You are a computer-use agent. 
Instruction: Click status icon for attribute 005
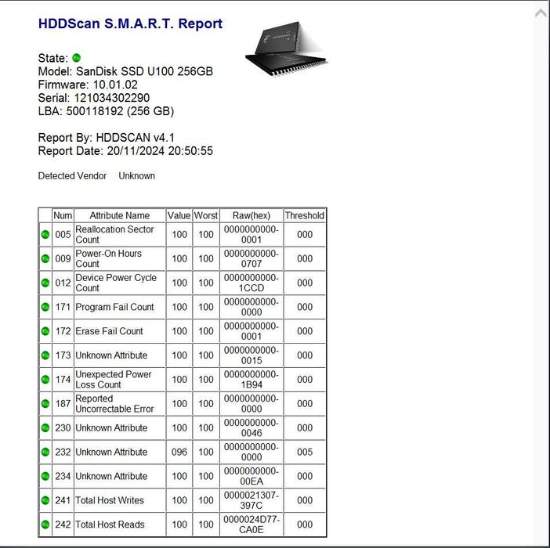pos(45,234)
